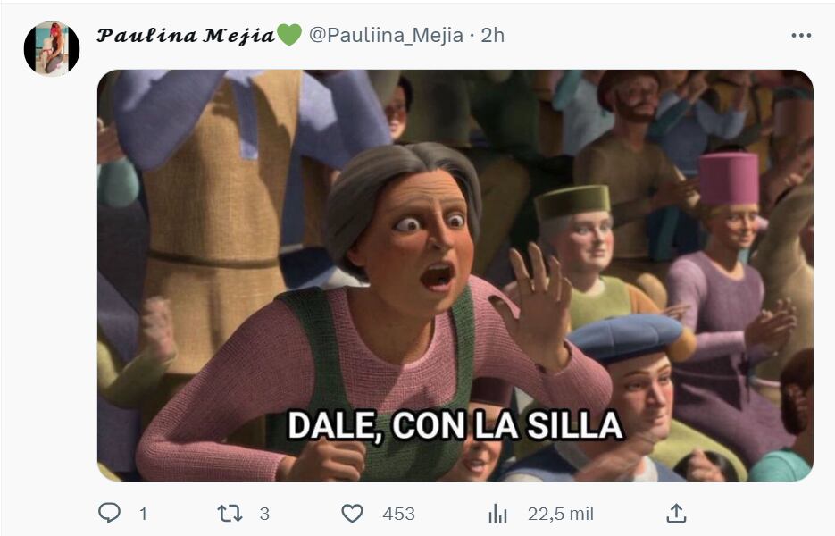Image resolution: width=835 pixels, height=536 pixels.
Task: Open the tweet via the 2h timestamp
Action: [493, 35]
